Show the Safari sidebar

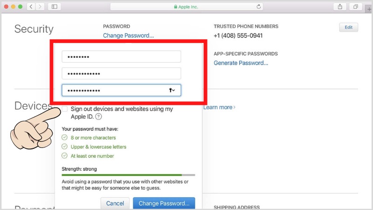tap(54, 7)
